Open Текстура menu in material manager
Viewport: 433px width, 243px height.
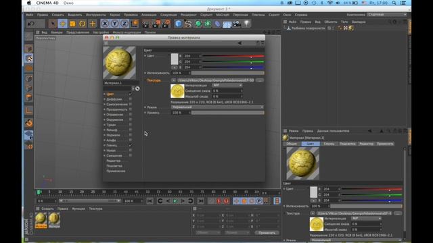(x=95, y=209)
